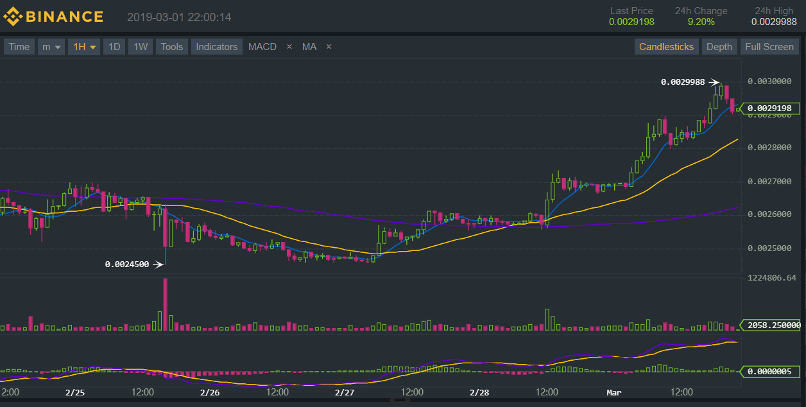The image size is (806, 407).
Task: Expand the 1H hourly interval dropdown
Action: pos(84,47)
